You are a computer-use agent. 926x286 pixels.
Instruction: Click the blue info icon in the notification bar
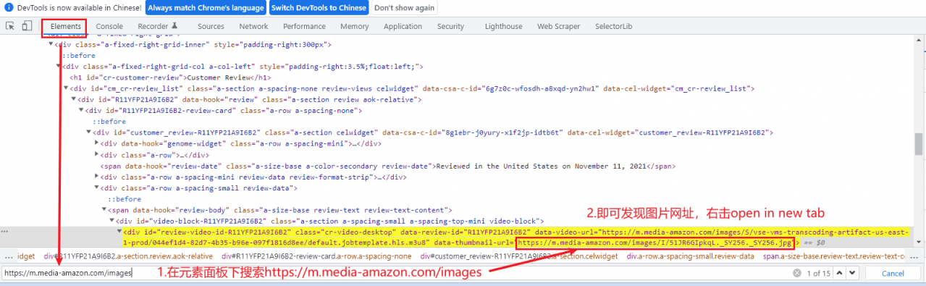8,8
